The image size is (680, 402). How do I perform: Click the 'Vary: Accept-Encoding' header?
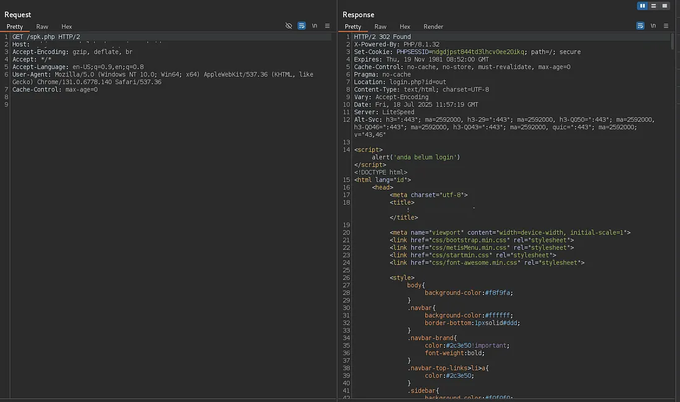point(391,96)
